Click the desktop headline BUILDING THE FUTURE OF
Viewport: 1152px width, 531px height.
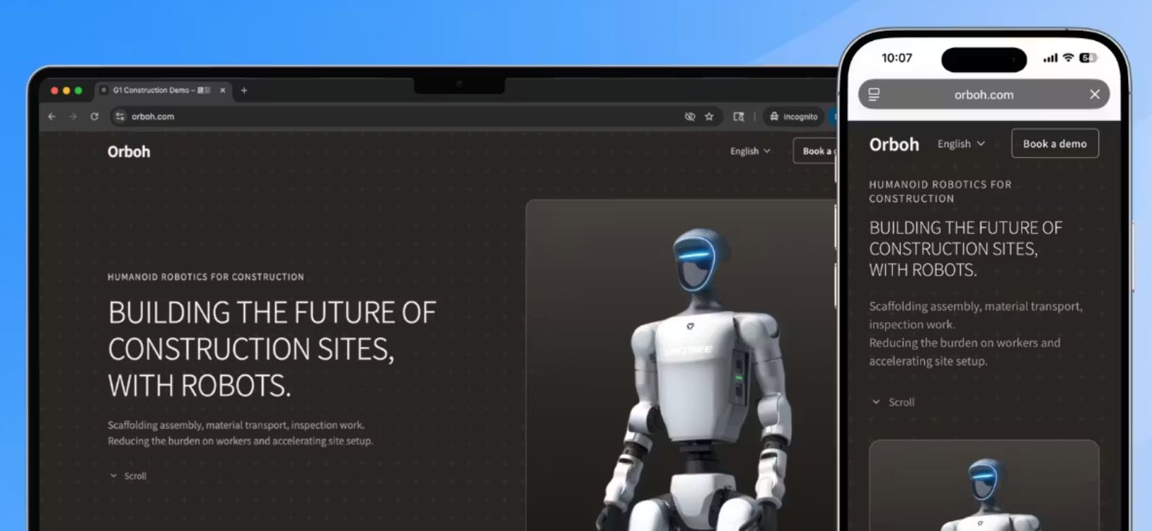[x=272, y=313]
